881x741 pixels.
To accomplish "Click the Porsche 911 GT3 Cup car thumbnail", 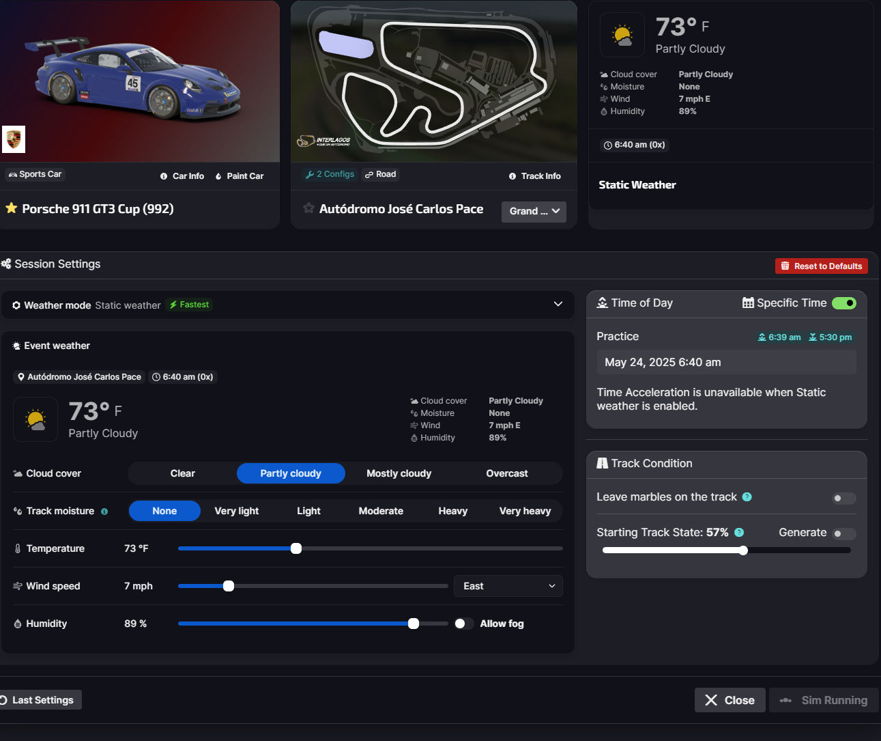I will coord(140,81).
